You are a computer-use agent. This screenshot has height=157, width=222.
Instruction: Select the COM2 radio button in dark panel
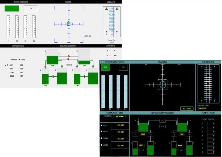[x=101, y=145]
